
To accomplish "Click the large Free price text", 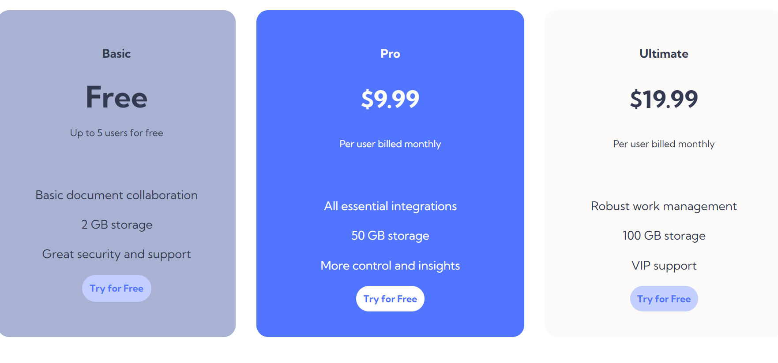I will (117, 97).
